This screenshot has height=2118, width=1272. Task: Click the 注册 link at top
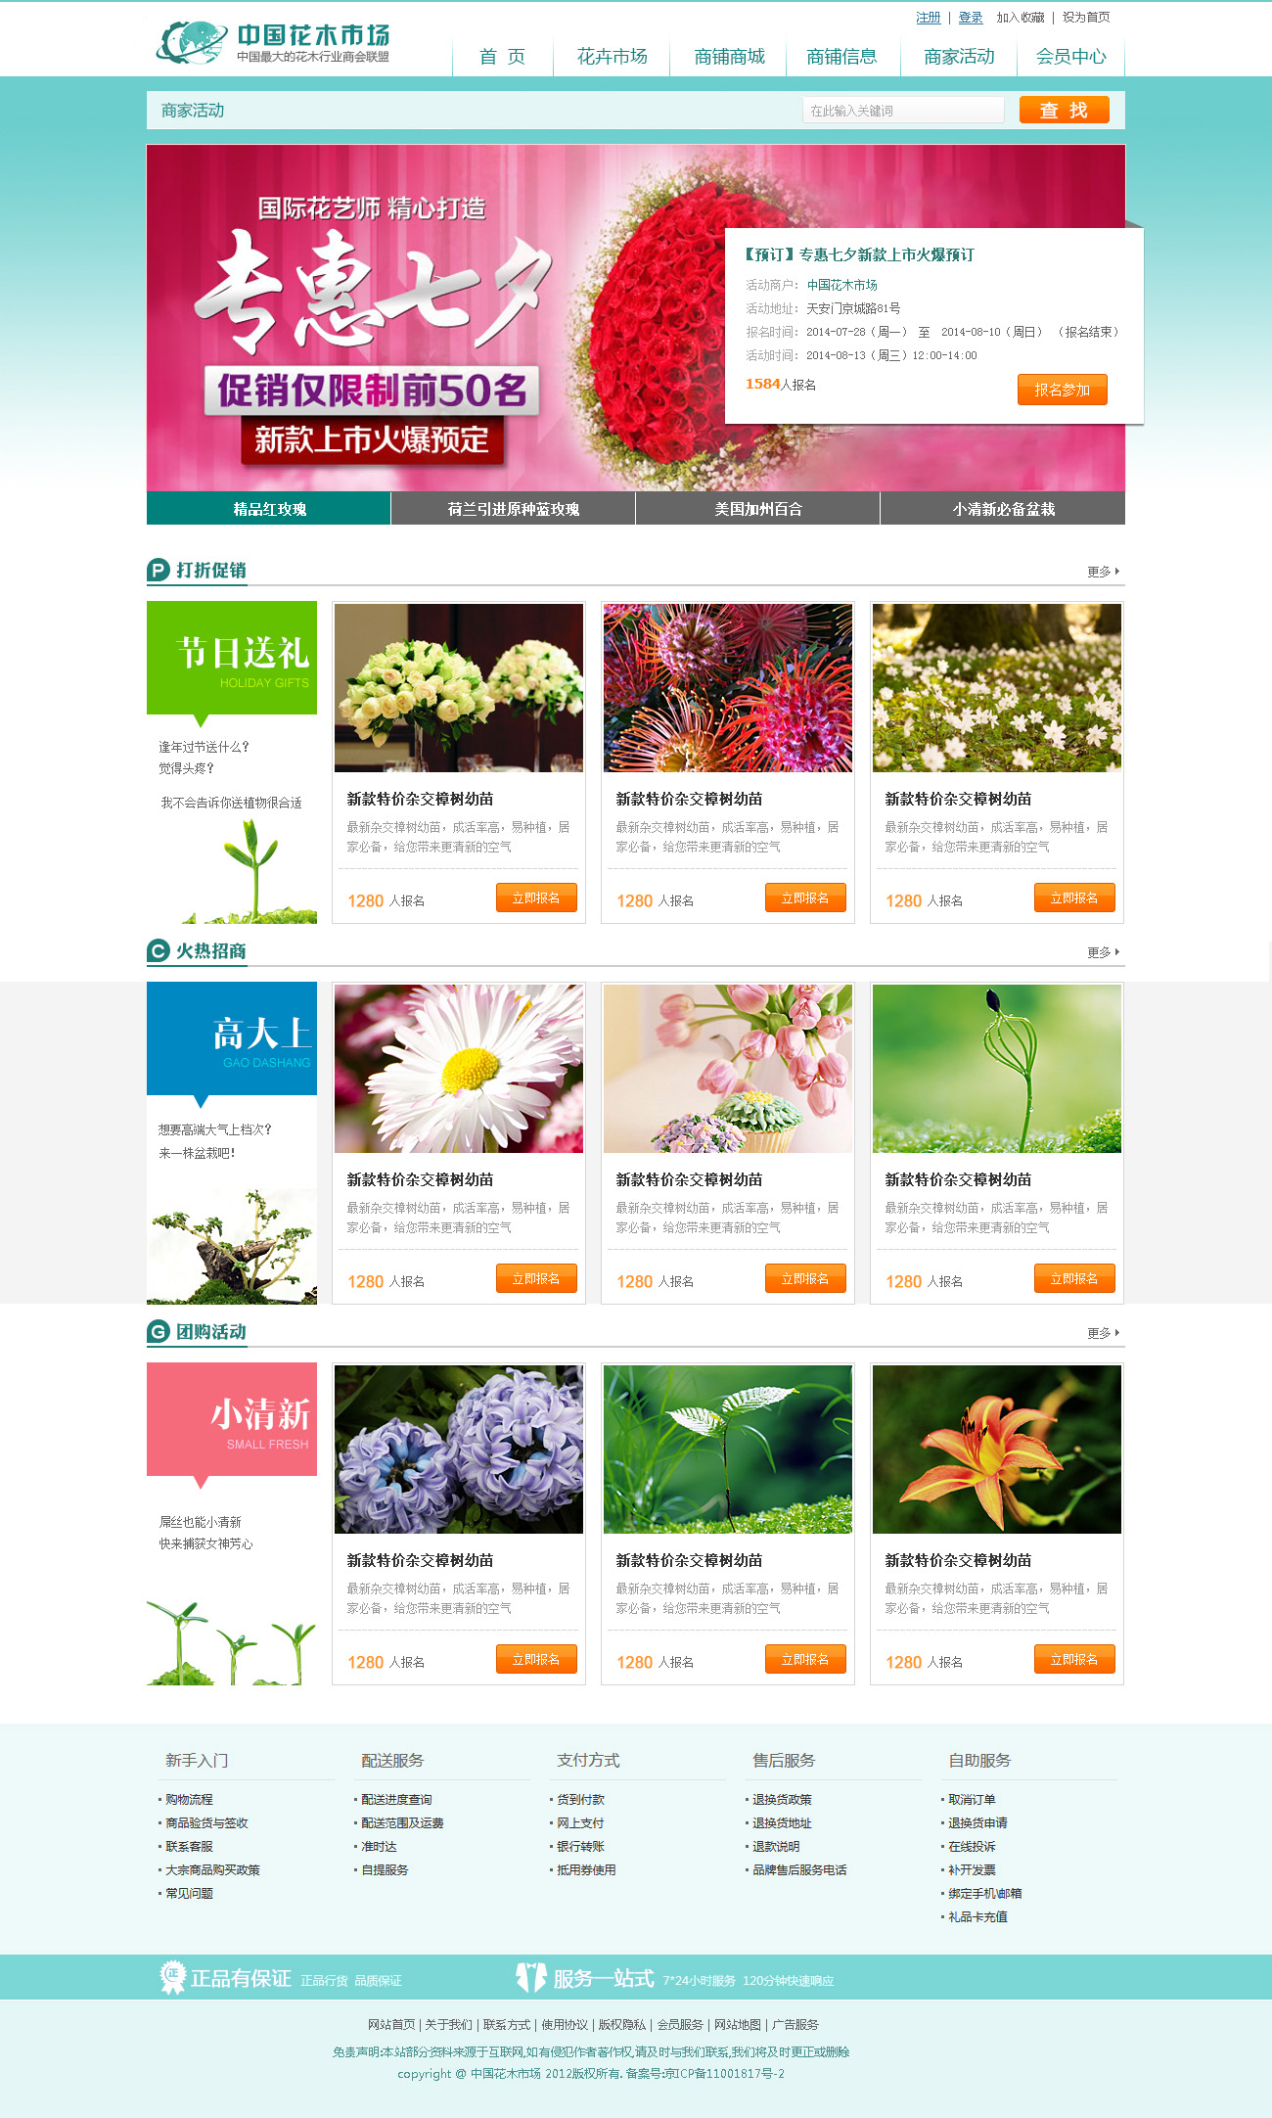(x=929, y=18)
